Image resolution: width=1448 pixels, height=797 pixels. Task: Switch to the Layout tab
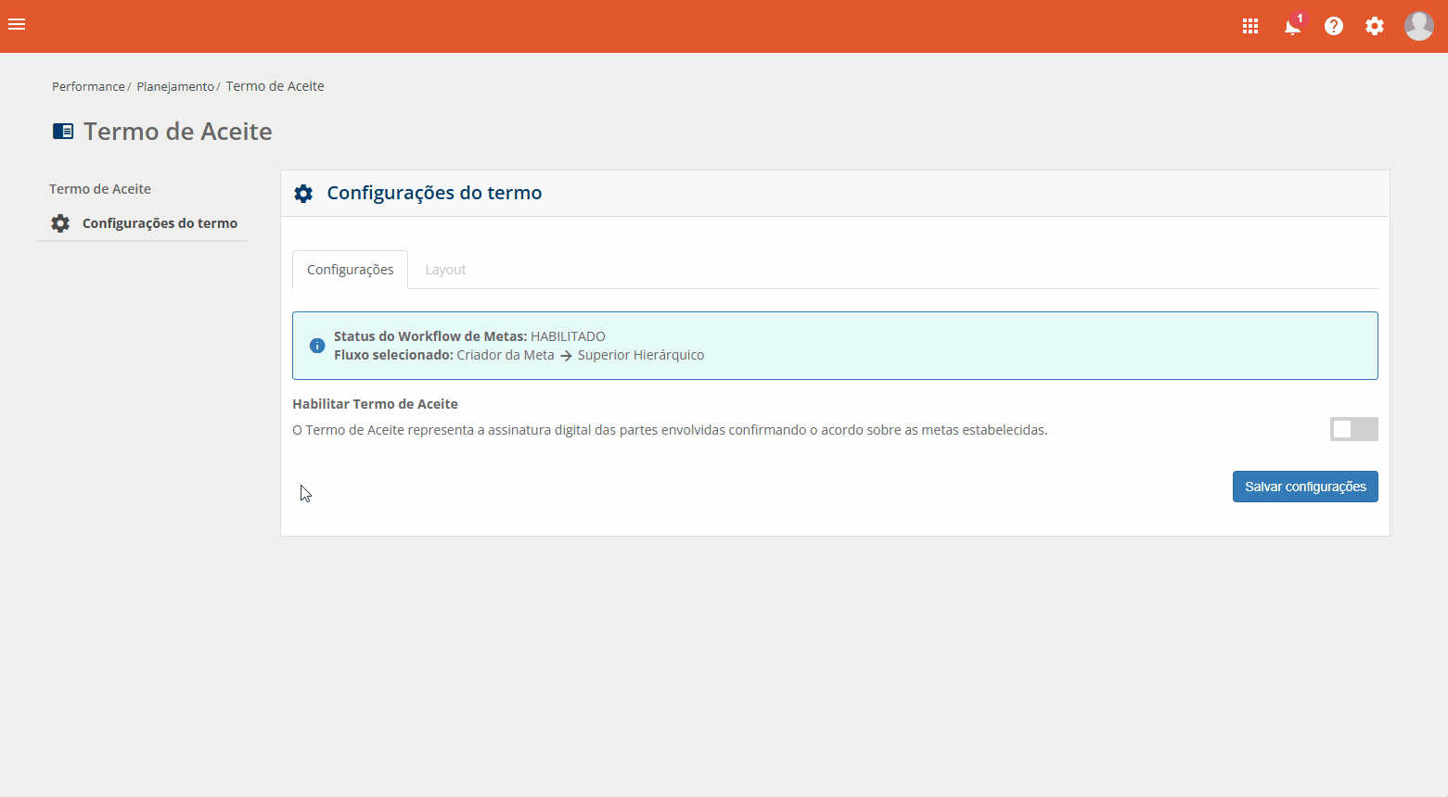(x=445, y=269)
